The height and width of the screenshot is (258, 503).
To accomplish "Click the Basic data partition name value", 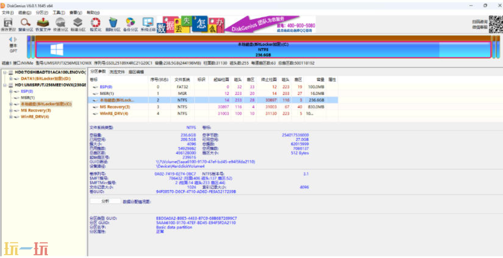I will [x=174, y=227].
